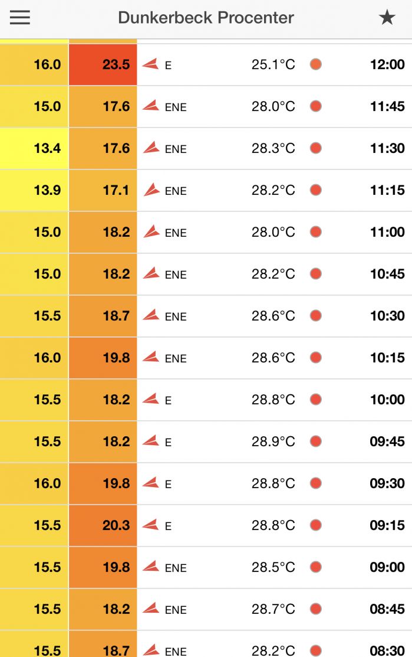The image size is (412, 657).
Task: Select the 23.5 gust cell at 12:00
Action: [103, 64]
